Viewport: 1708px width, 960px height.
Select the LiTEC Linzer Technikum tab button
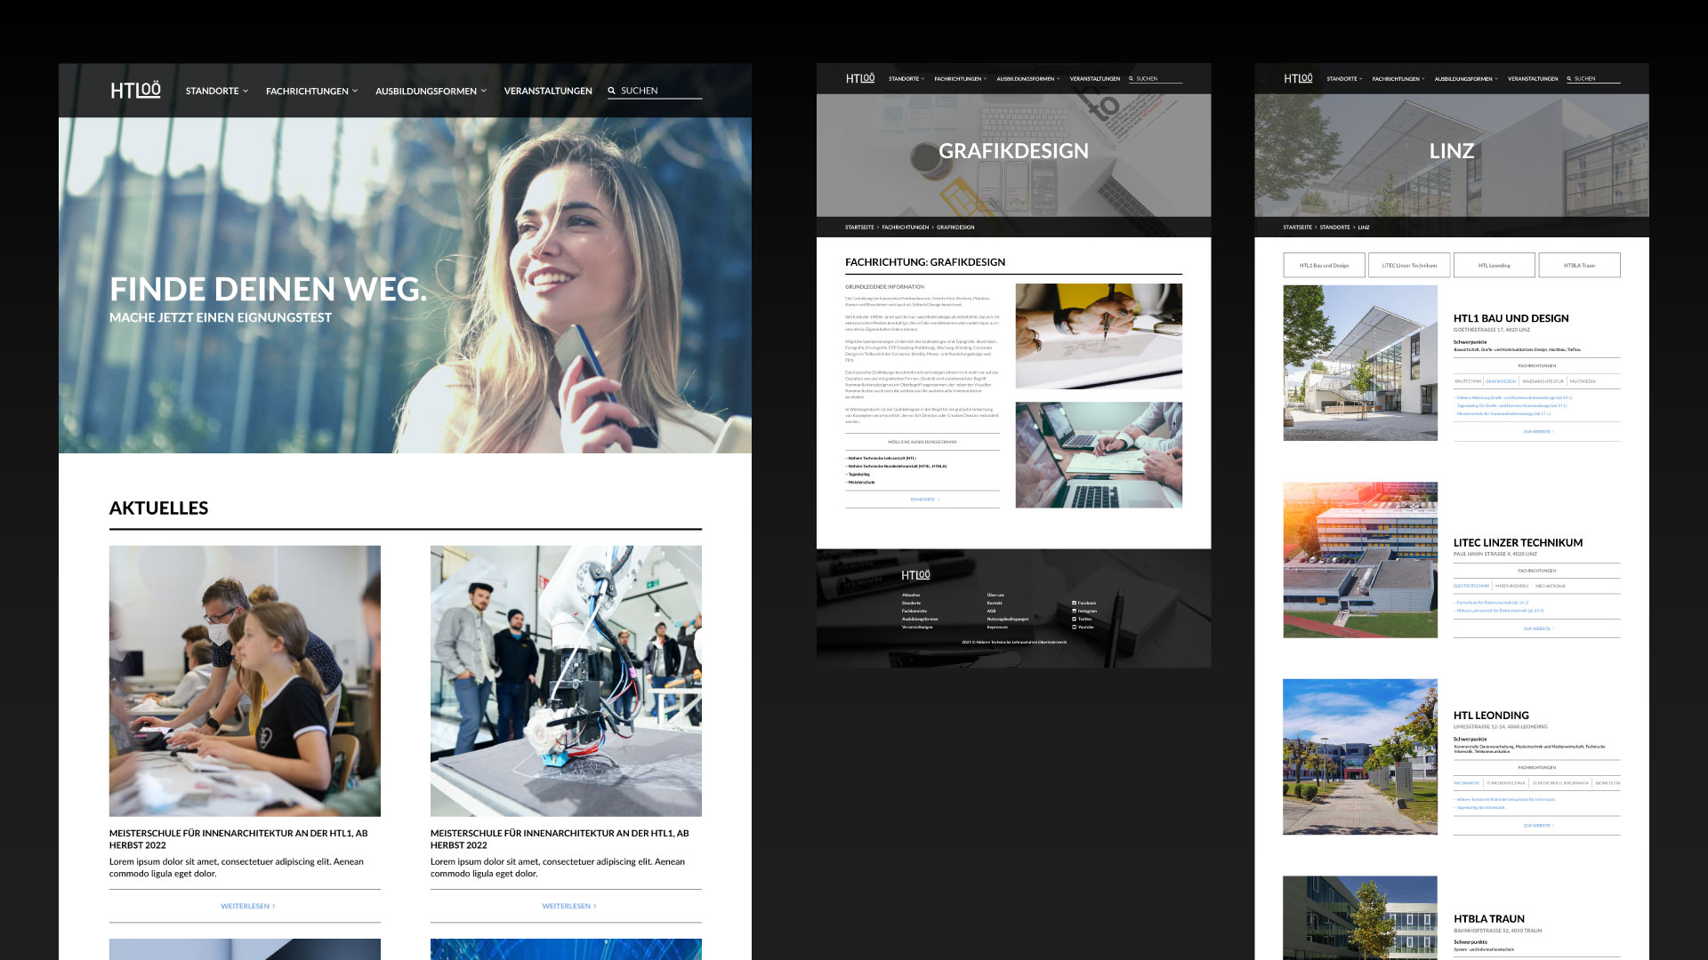(1409, 265)
